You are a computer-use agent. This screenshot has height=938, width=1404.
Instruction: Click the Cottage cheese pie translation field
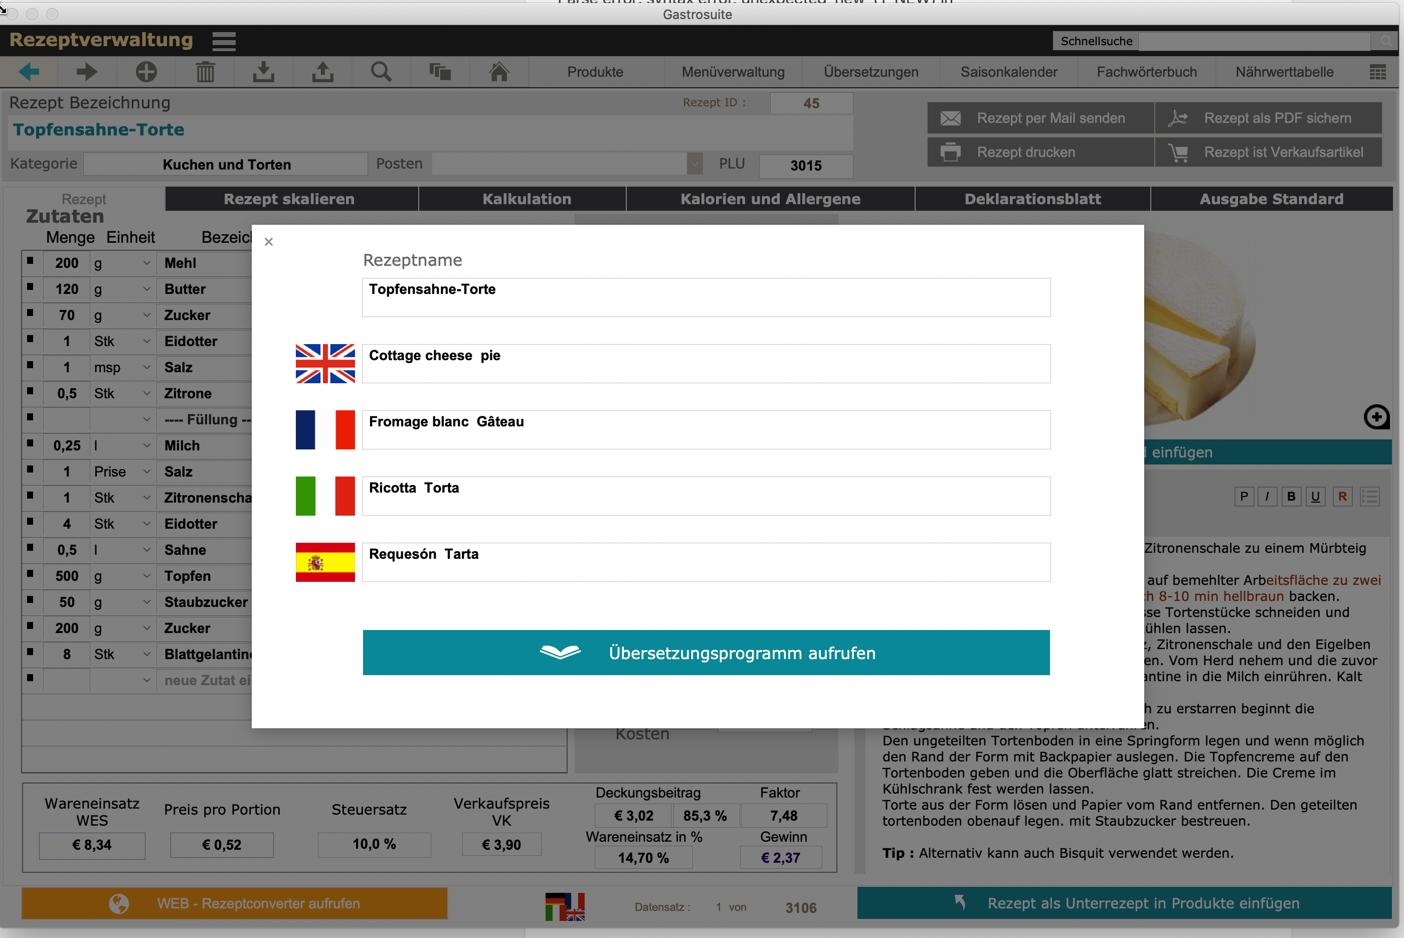706,363
